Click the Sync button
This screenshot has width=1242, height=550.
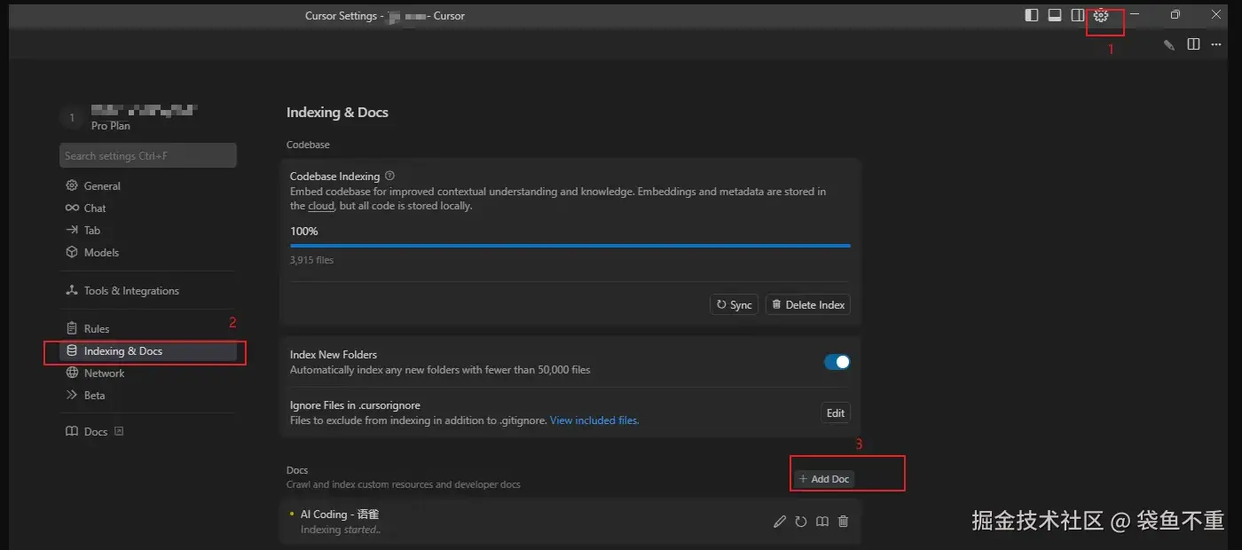735,304
